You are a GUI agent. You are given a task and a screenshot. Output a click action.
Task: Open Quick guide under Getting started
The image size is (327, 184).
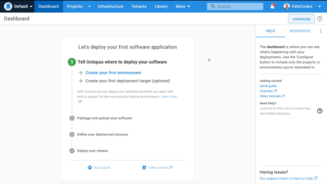tap(268, 86)
